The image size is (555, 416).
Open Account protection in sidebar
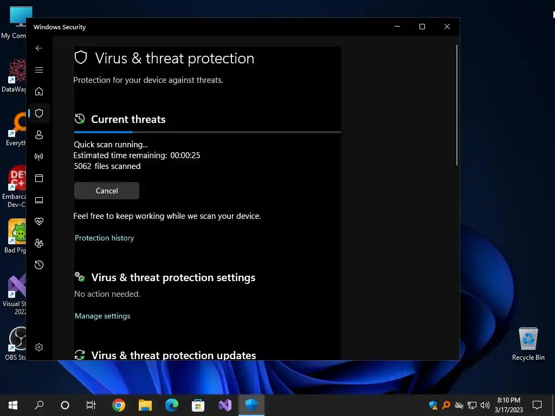click(39, 135)
